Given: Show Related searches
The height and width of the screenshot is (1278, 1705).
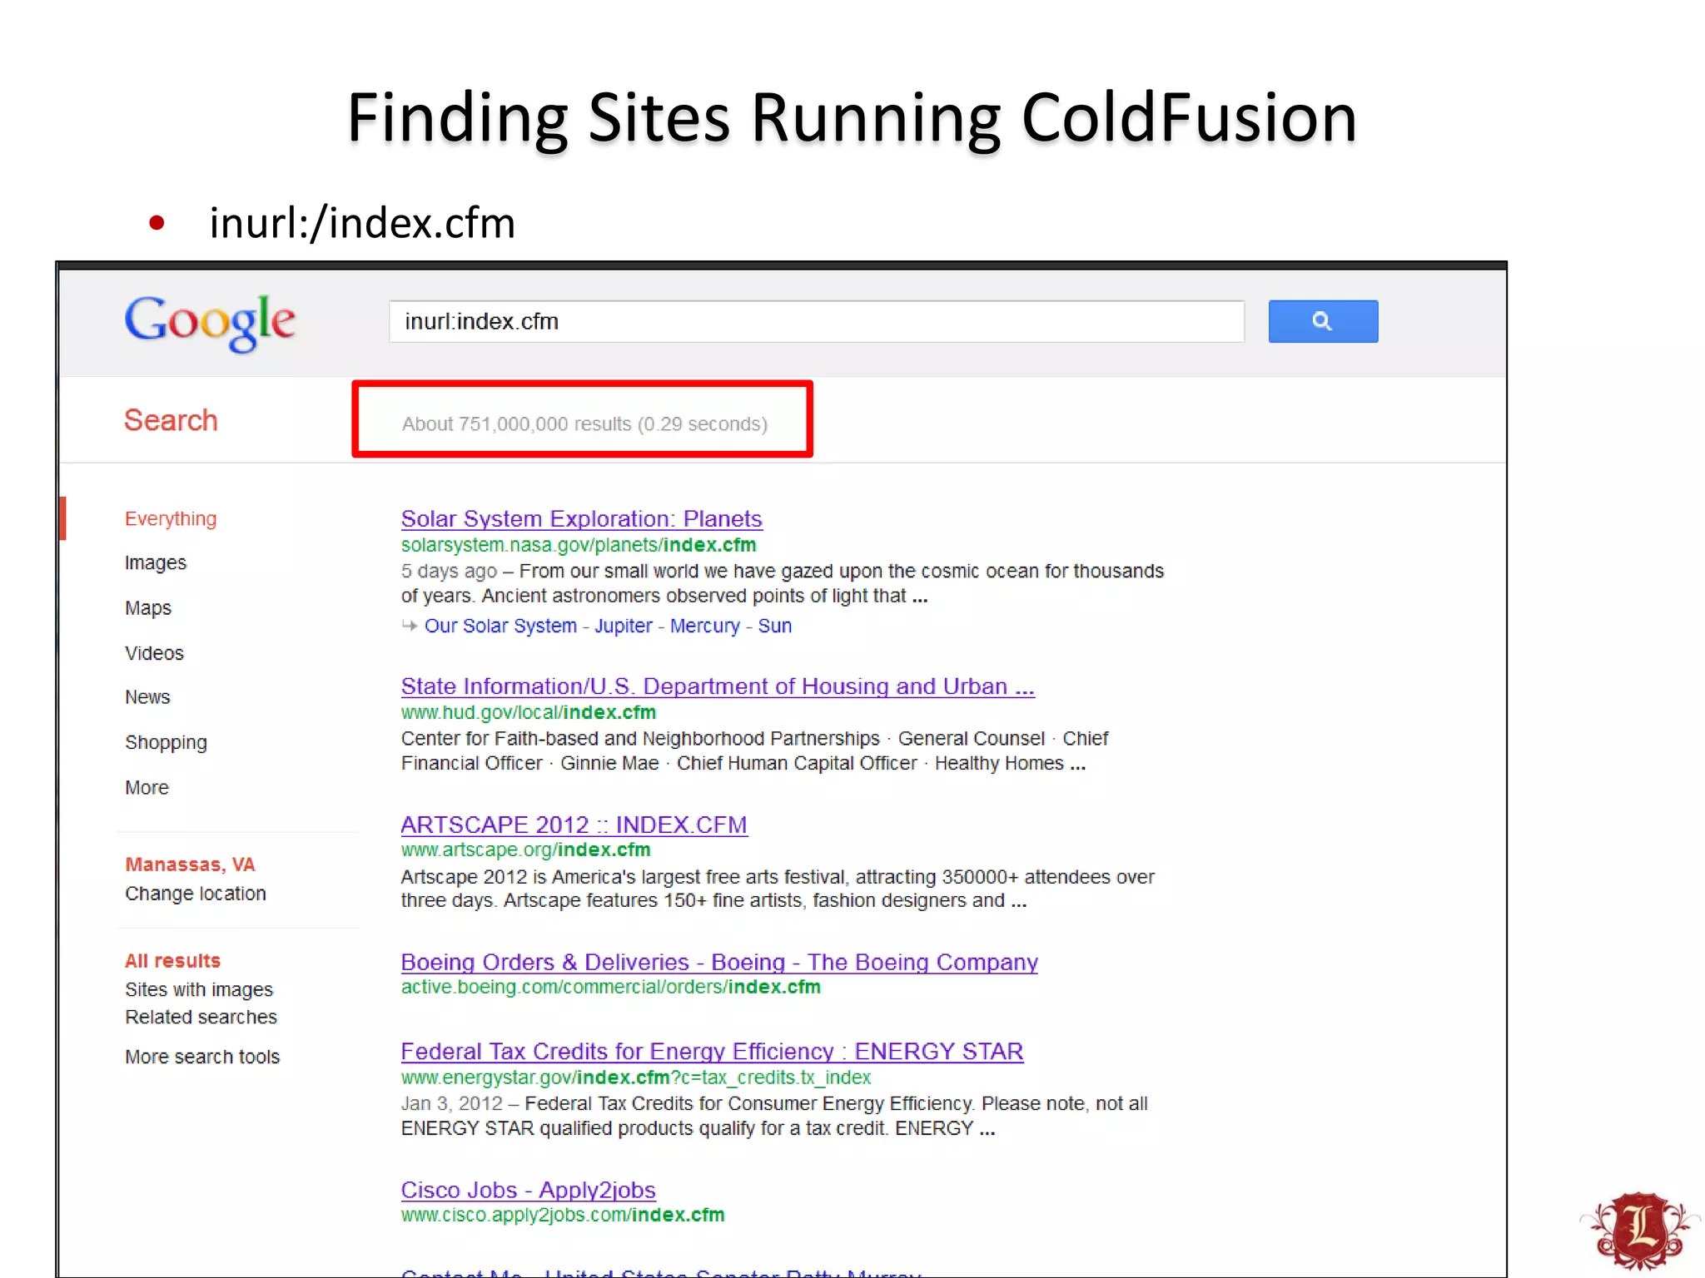Looking at the screenshot, I should tap(201, 1017).
